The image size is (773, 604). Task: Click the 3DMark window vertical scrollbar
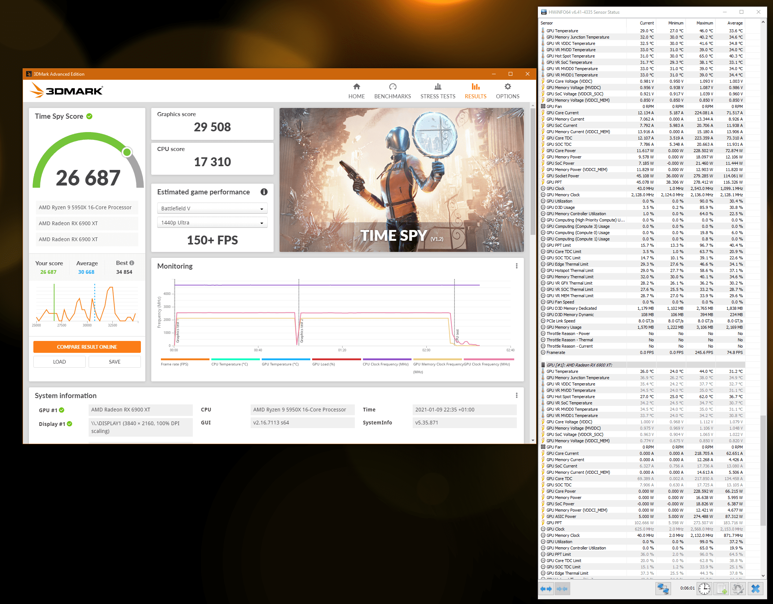tap(533, 171)
